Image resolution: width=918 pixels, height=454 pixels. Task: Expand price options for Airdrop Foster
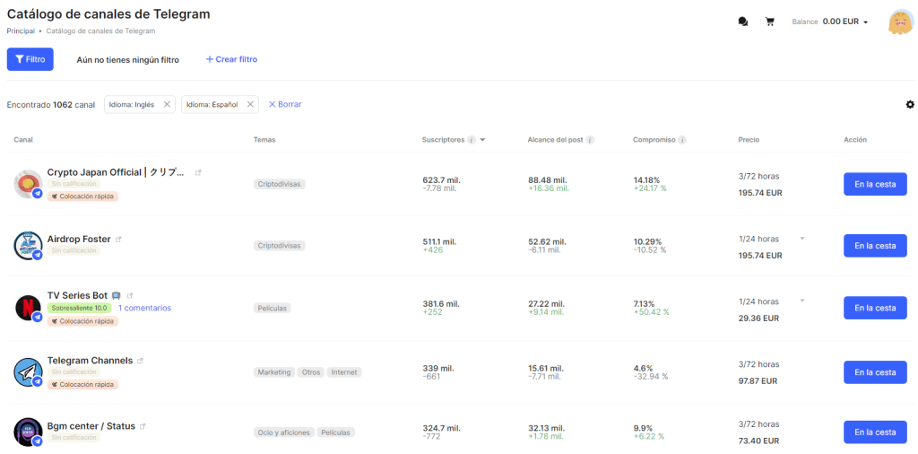pos(802,239)
